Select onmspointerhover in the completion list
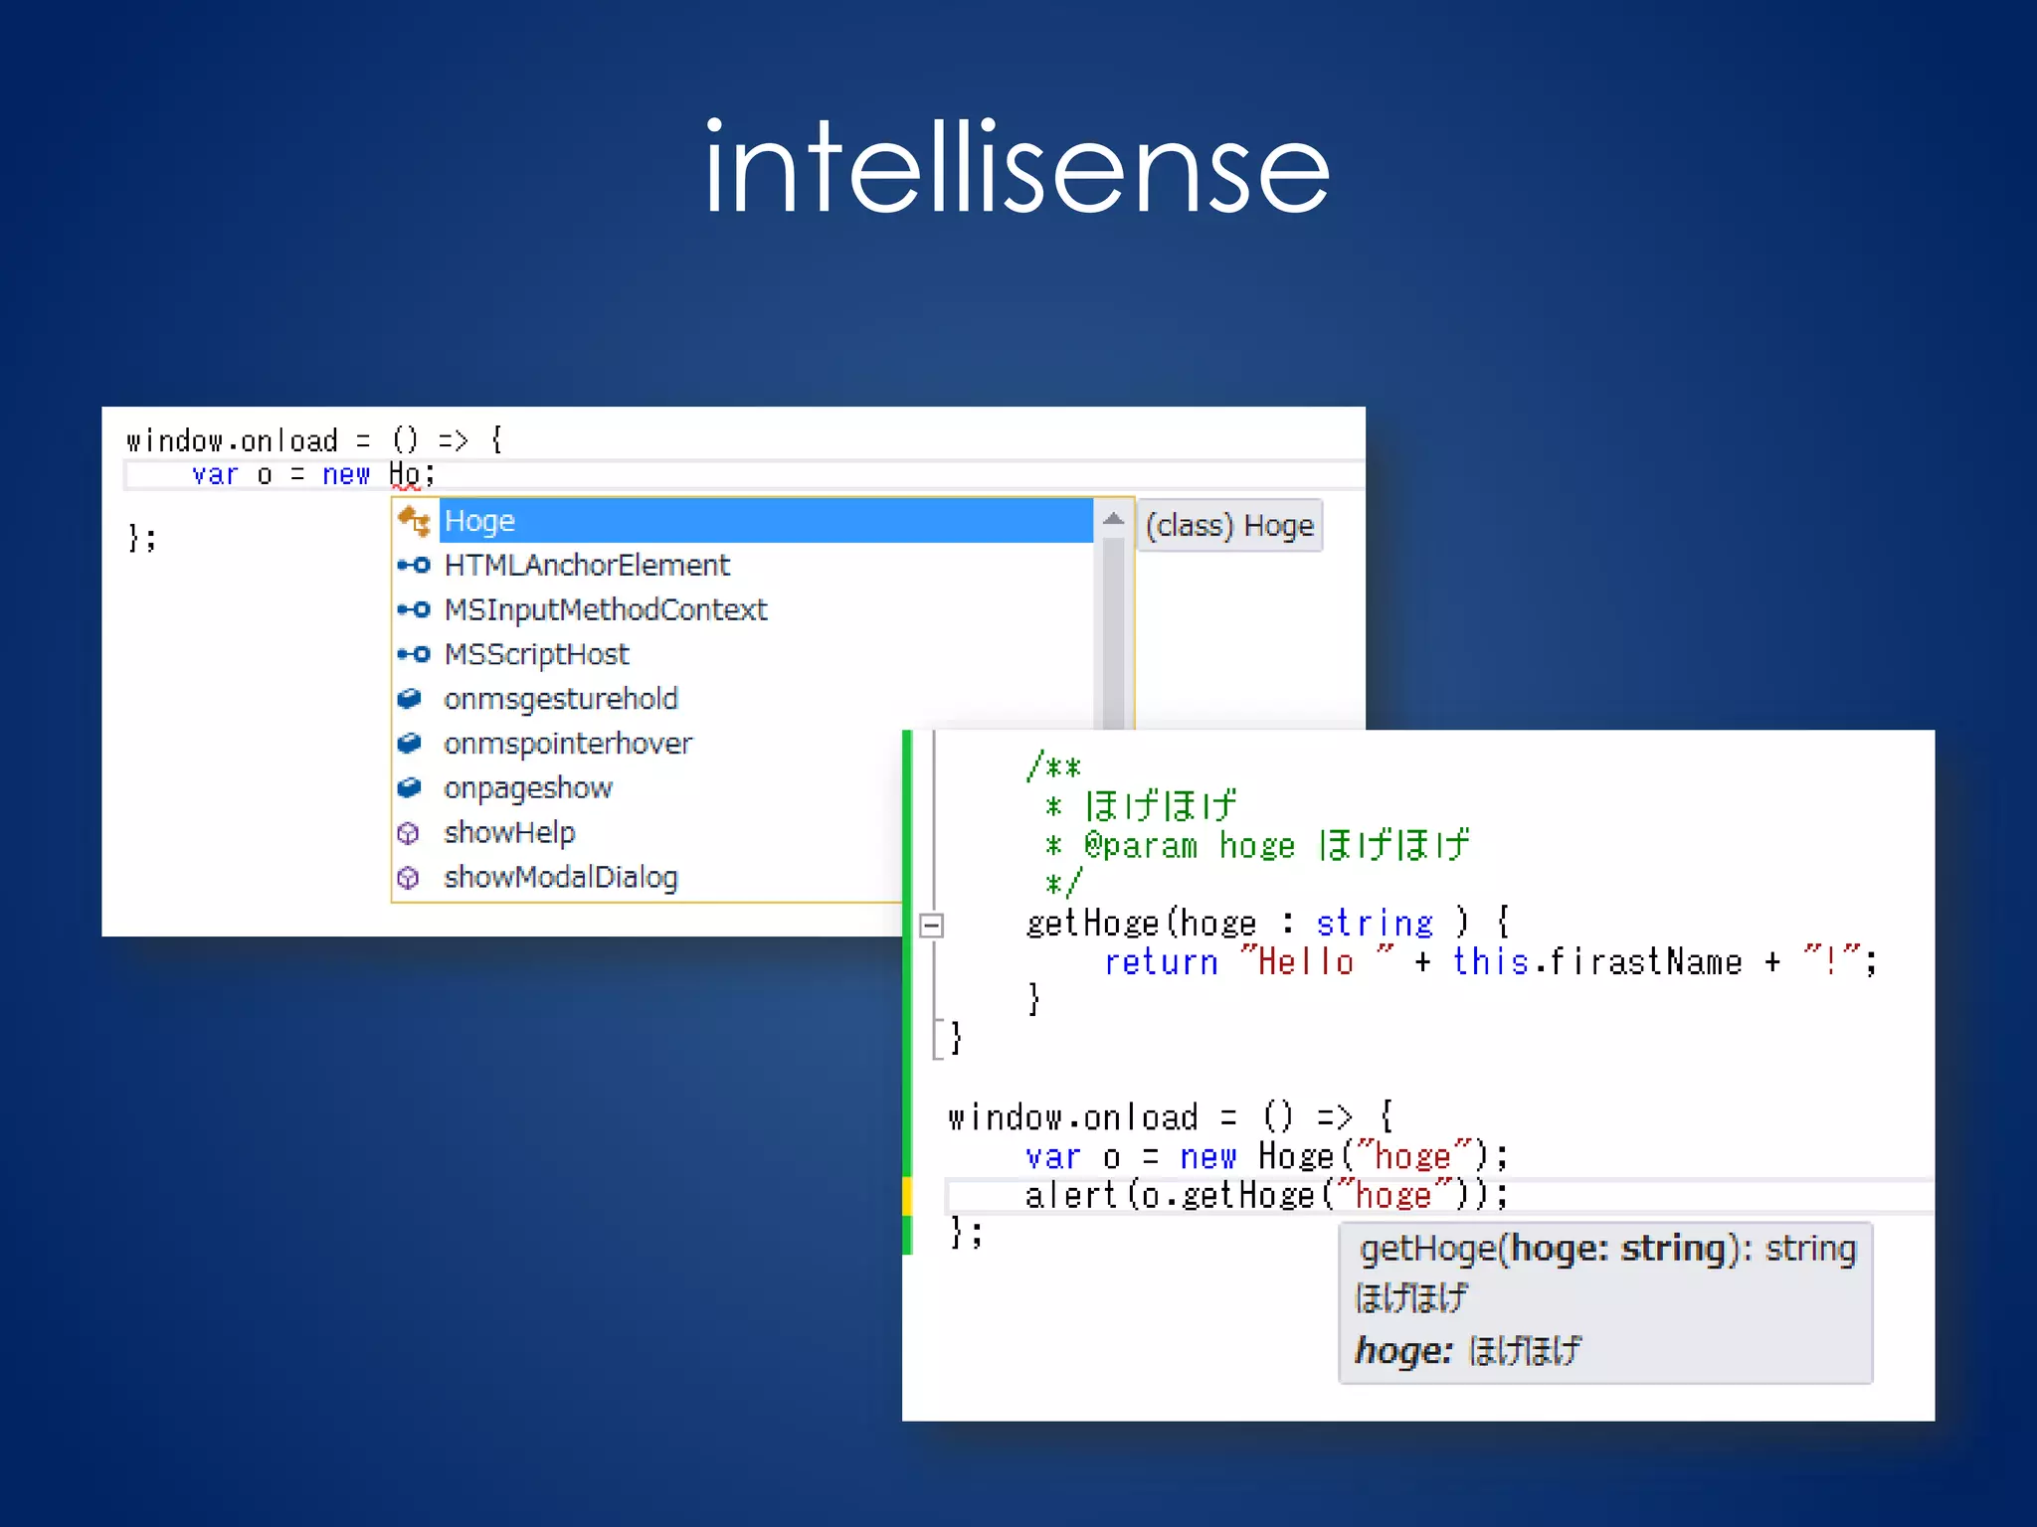 pyautogui.click(x=568, y=744)
